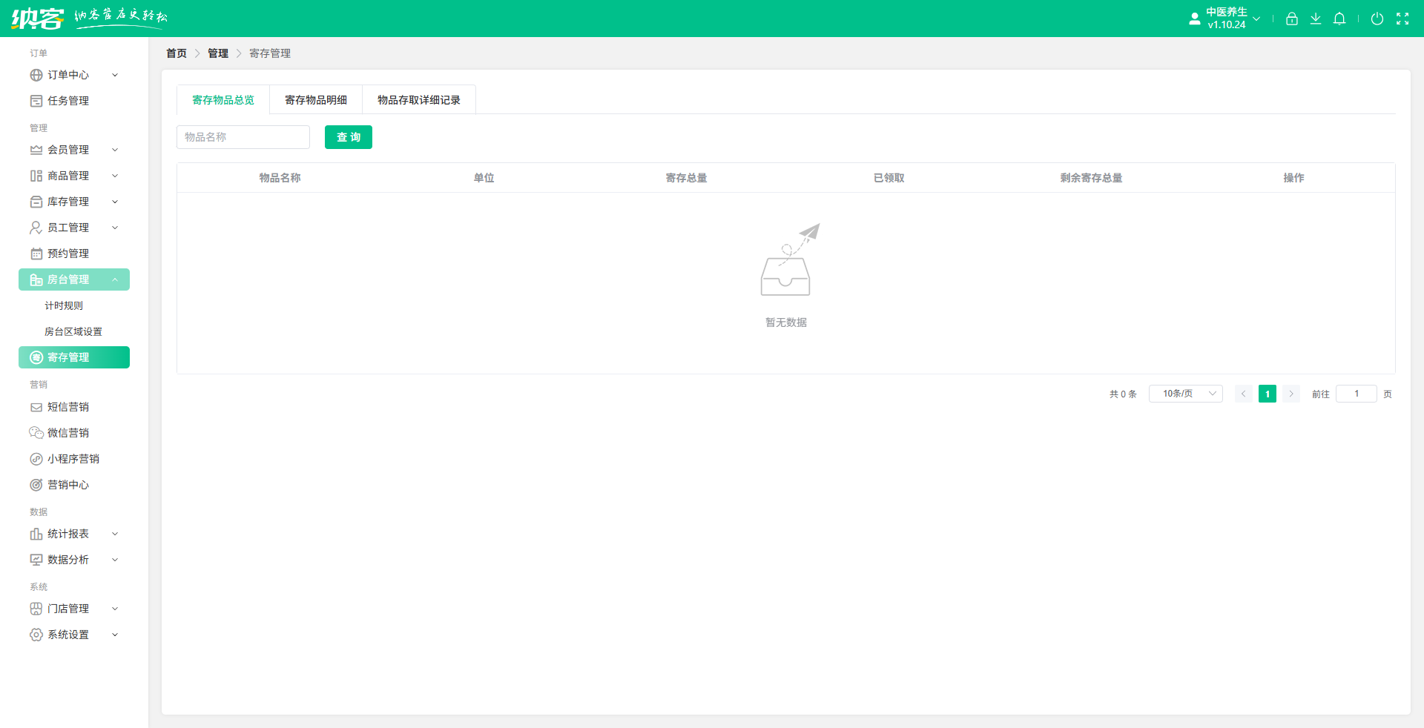Expand 员工管理 chevron
The image size is (1424, 728).
[115, 228]
